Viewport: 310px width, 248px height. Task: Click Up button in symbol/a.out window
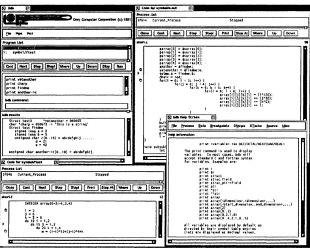coord(274,33)
